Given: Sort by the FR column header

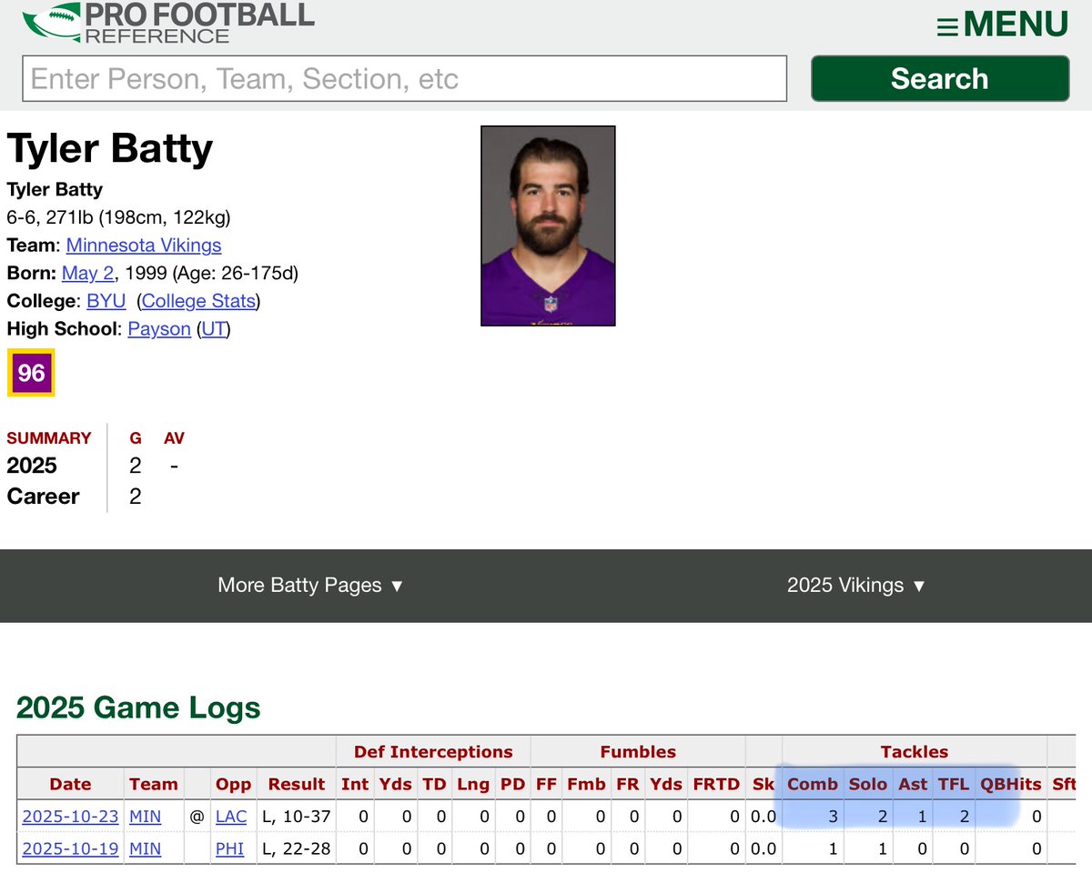Looking at the screenshot, I should [x=628, y=784].
